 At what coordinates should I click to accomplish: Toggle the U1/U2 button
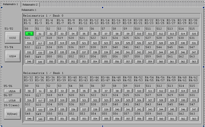click(13, 38)
